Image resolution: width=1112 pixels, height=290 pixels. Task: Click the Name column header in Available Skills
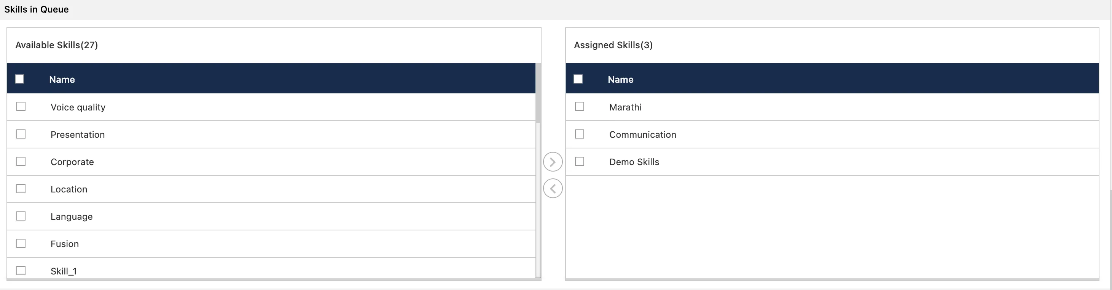(62, 79)
